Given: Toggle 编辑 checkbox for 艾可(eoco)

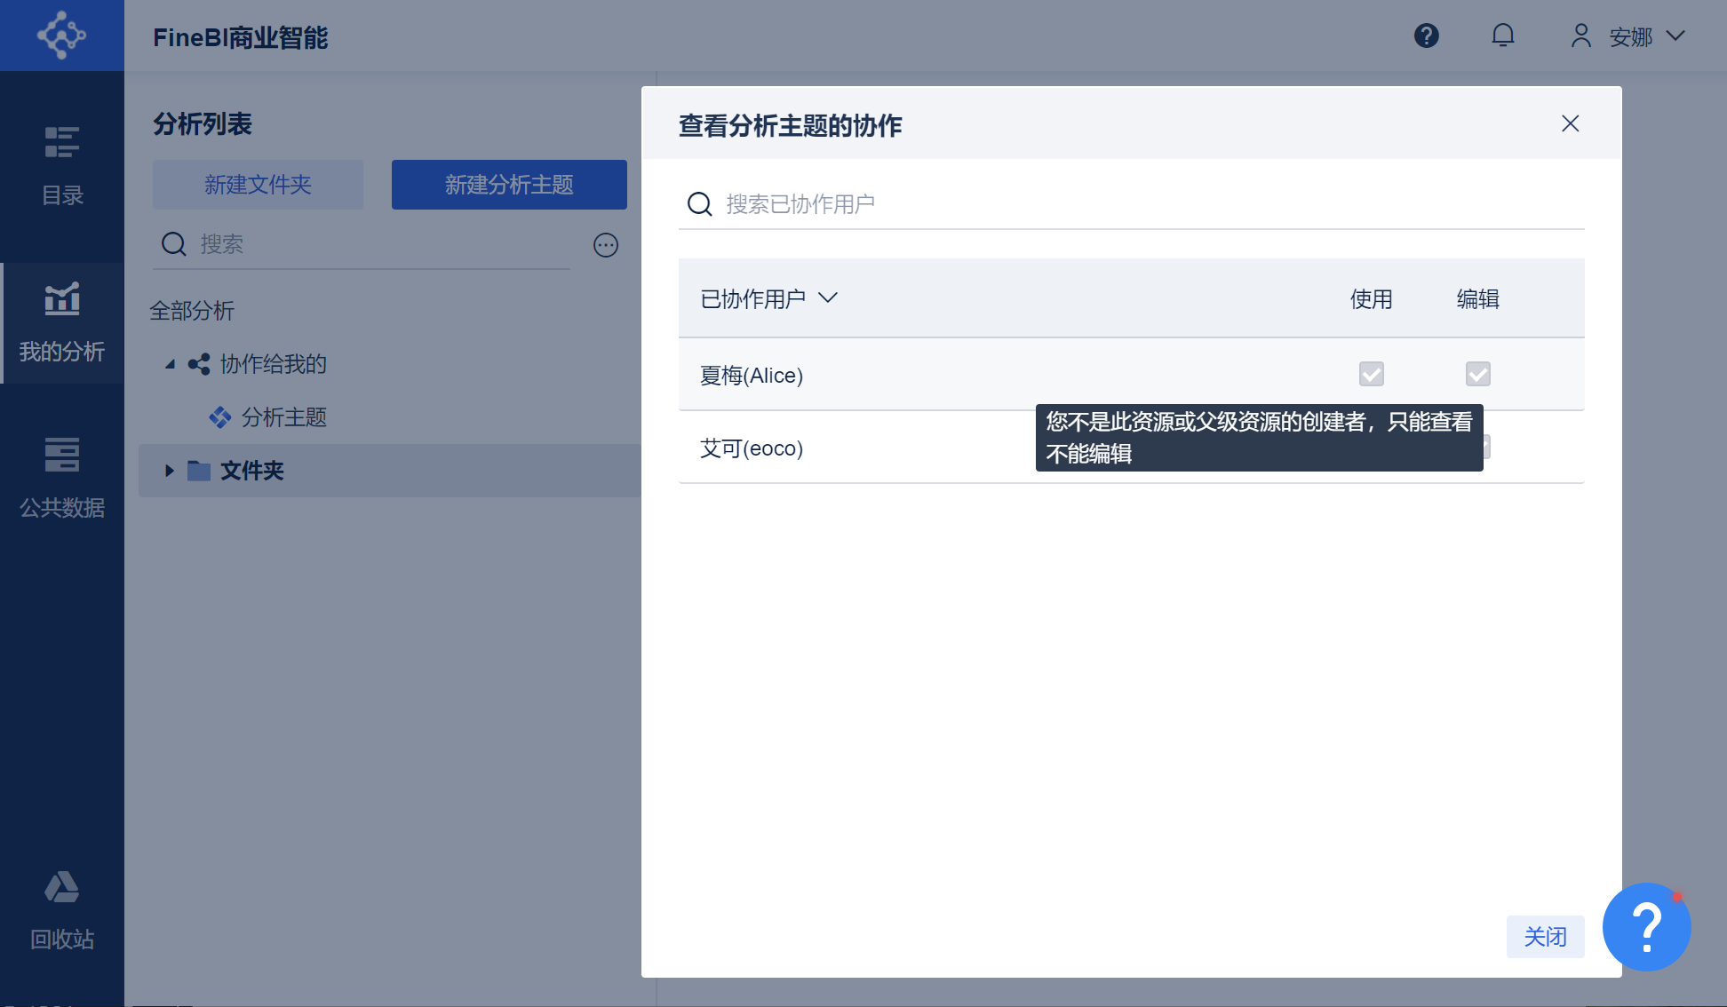Looking at the screenshot, I should tap(1485, 447).
